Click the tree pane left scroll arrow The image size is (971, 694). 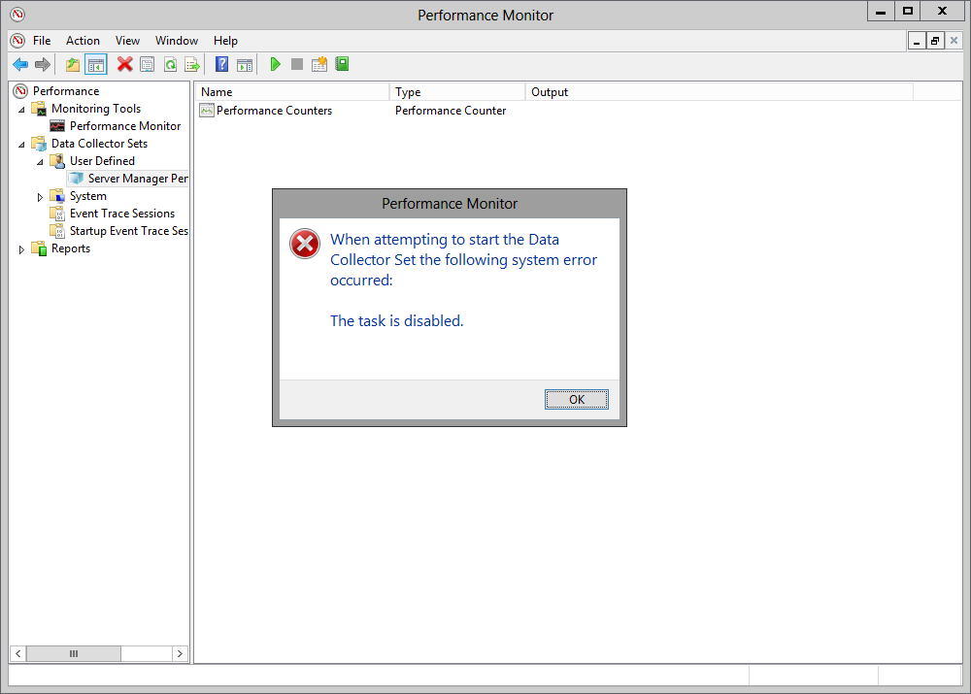[x=17, y=654]
